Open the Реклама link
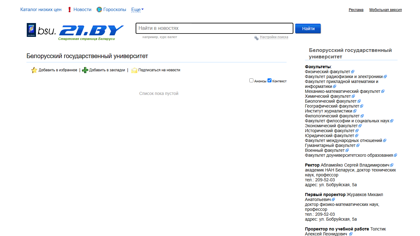 coord(356,10)
